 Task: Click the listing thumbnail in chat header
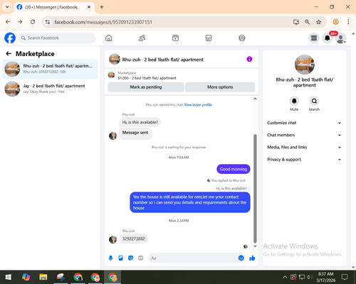tap(115, 59)
